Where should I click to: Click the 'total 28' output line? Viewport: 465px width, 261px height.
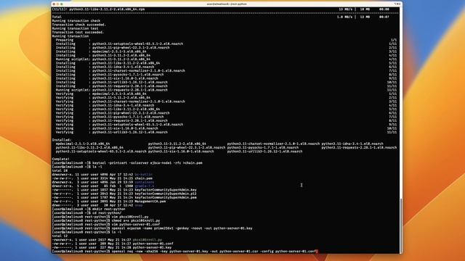(60, 171)
